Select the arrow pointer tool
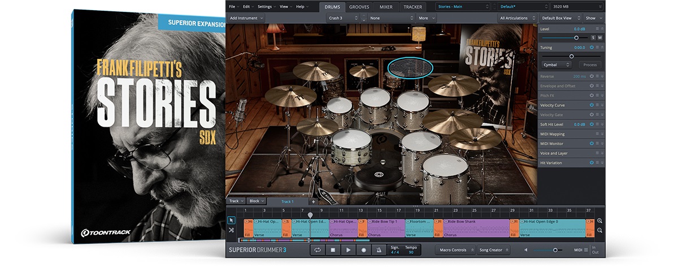Screen dimensions: 678x276 [x=231, y=220]
